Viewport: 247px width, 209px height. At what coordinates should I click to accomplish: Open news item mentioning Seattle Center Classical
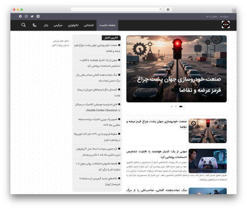tap(97, 107)
